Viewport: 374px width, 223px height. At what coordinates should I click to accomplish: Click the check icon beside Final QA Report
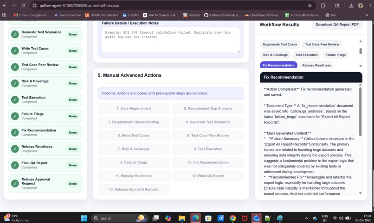coord(15,165)
